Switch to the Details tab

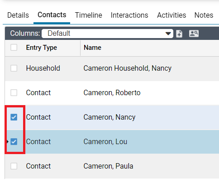pos(18,15)
